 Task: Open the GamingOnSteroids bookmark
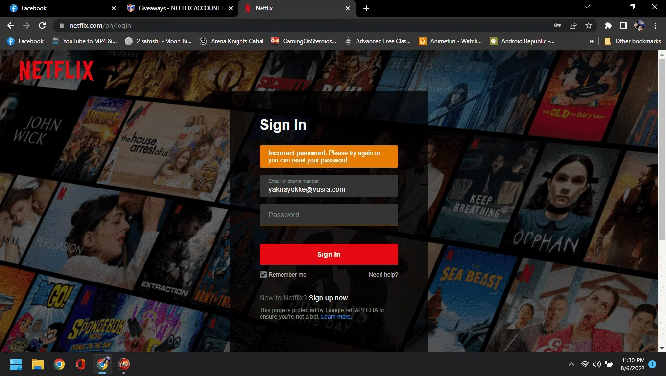click(304, 41)
